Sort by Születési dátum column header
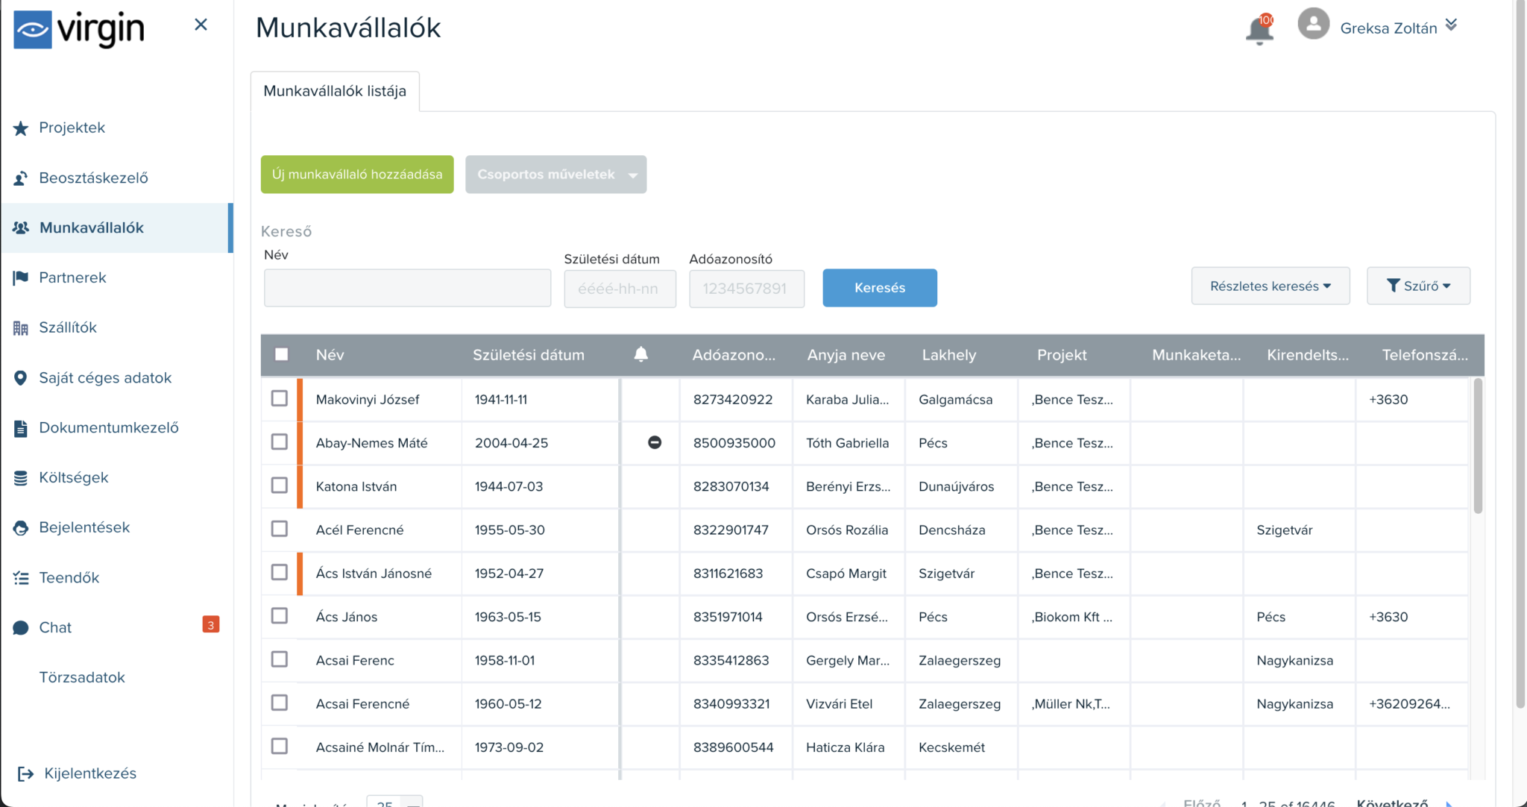1527x807 pixels. point(529,355)
